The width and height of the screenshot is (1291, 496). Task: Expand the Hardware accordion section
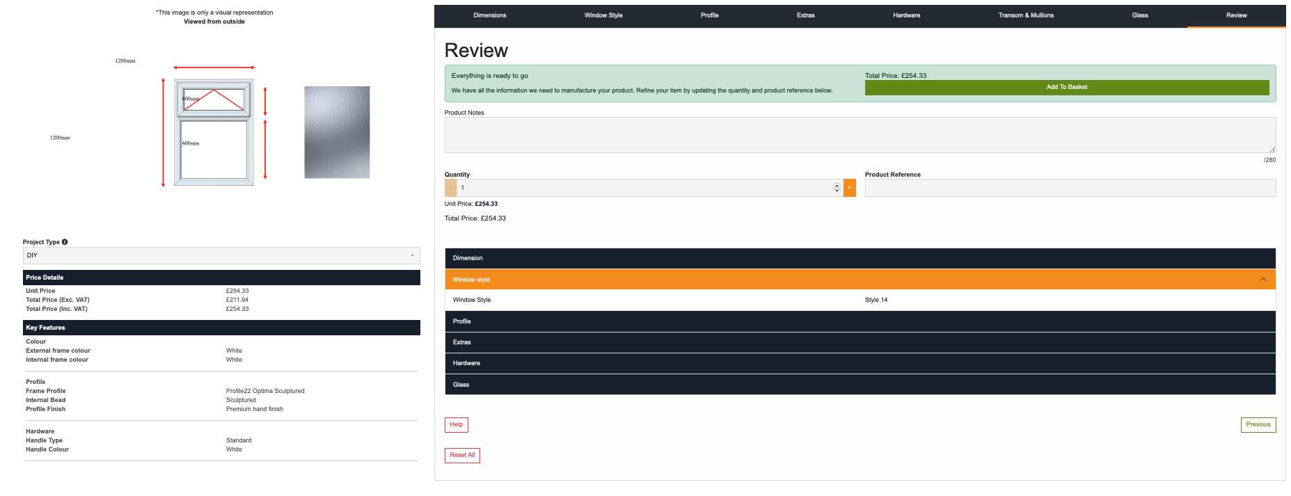(860, 363)
